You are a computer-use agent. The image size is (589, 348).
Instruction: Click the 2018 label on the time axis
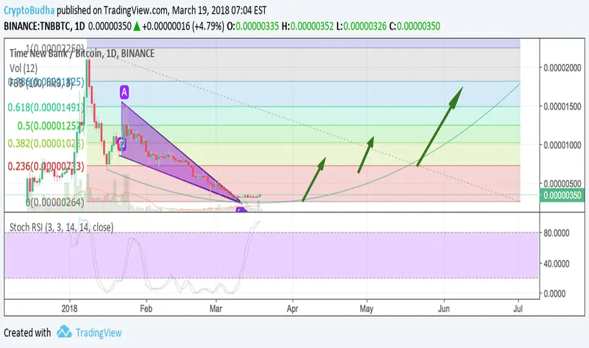[x=70, y=309]
